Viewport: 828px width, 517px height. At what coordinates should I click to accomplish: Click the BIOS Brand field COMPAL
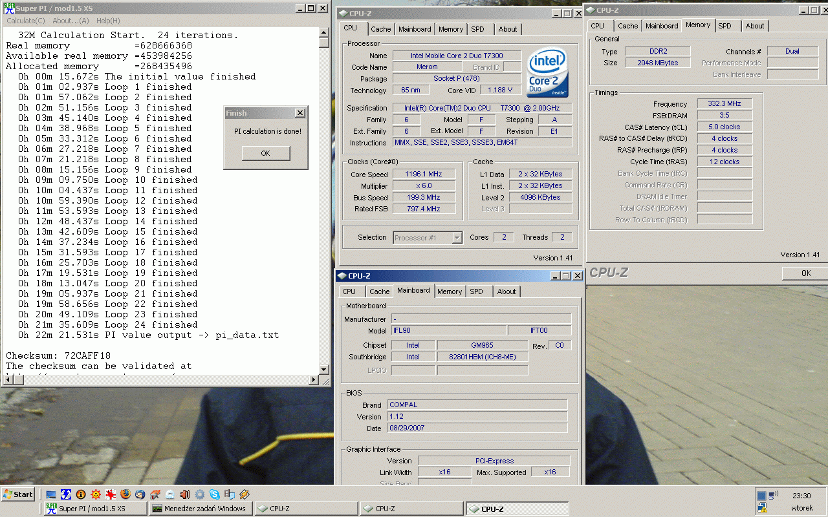point(477,405)
